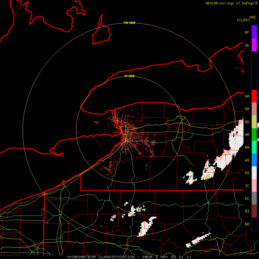The height and width of the screenshot is (259, 259).
Task: Click the 100 NMI range ring label
Action: coord(129,23)
